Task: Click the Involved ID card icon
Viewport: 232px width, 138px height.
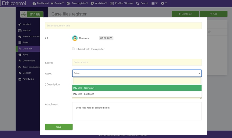Action: tap(20, 31)
